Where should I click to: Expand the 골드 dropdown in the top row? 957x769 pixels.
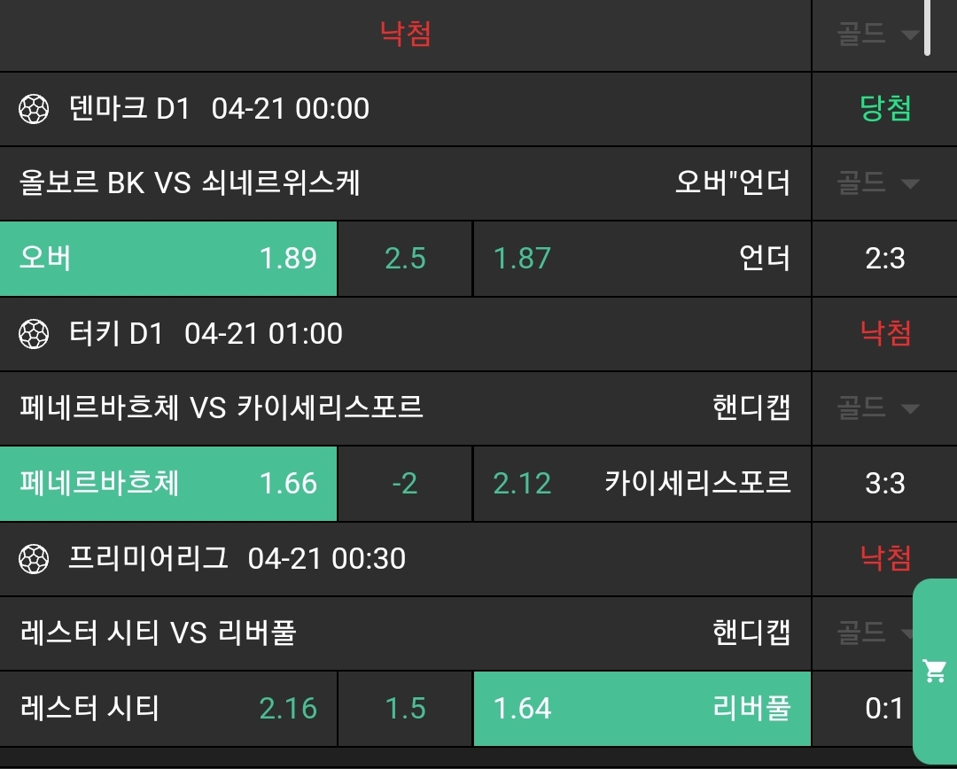[877, 35]
